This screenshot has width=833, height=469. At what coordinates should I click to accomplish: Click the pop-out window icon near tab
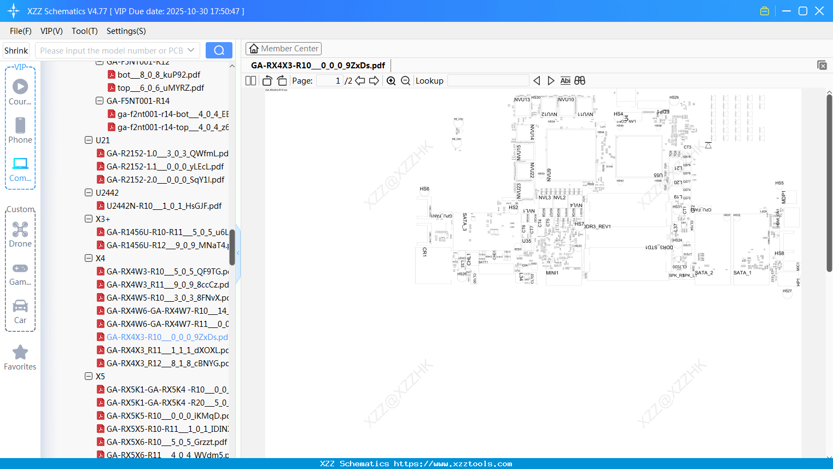[822, 65]
